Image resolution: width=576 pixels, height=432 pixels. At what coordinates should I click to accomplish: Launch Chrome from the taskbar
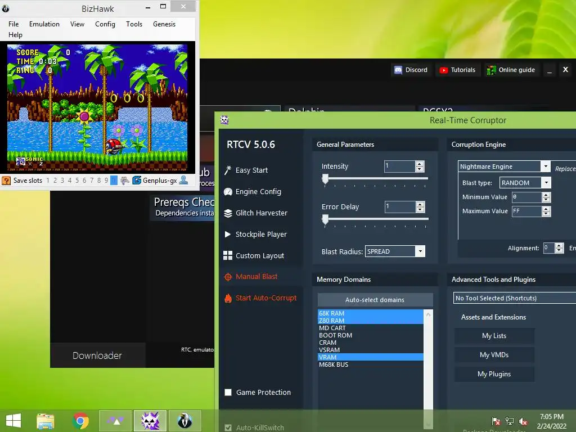(81, 421)
